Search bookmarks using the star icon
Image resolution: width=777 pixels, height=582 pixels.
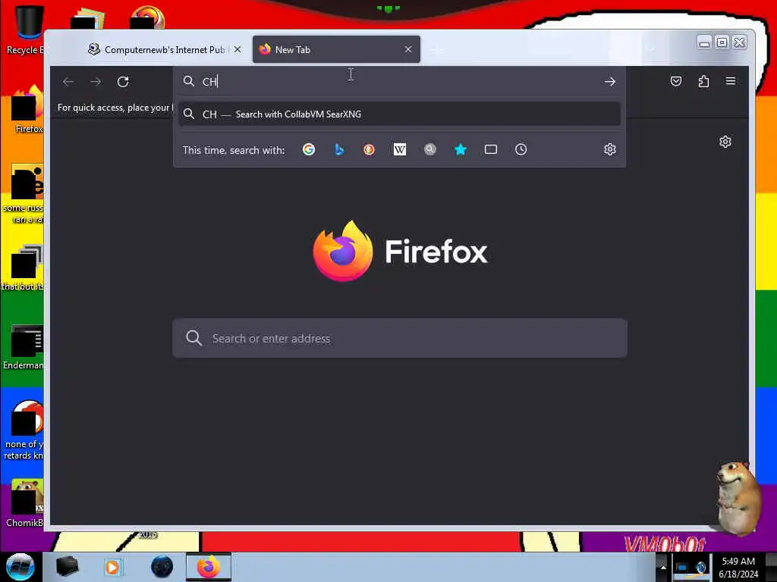tap(461, 149)
